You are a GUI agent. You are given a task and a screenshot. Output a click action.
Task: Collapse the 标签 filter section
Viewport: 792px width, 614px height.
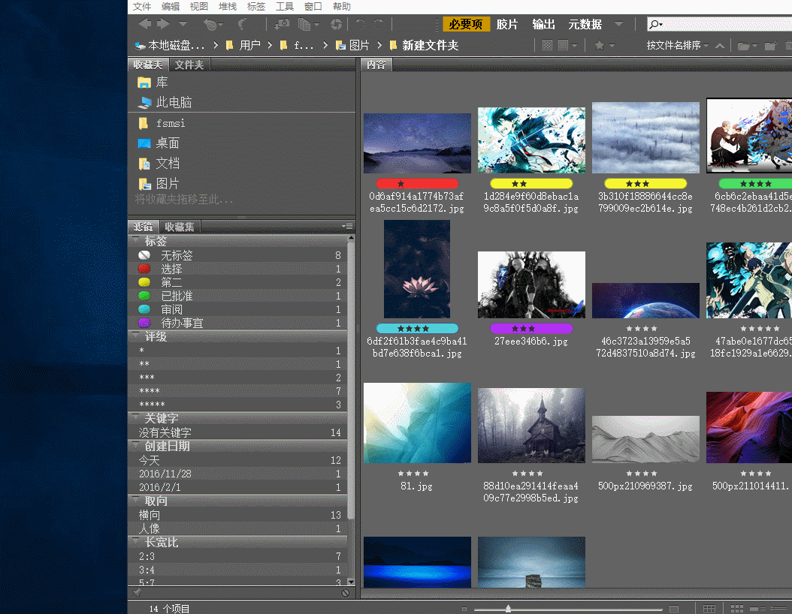pos(135,241)
